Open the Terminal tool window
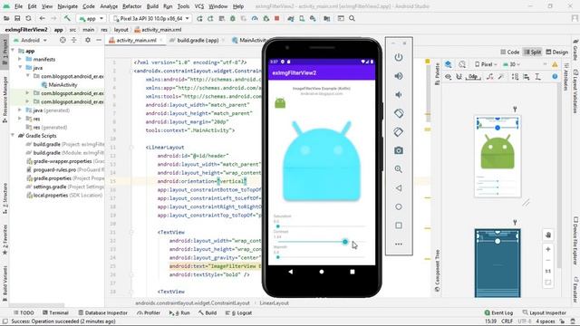This screenshot has height=326, width=580. tap(56, 312)
